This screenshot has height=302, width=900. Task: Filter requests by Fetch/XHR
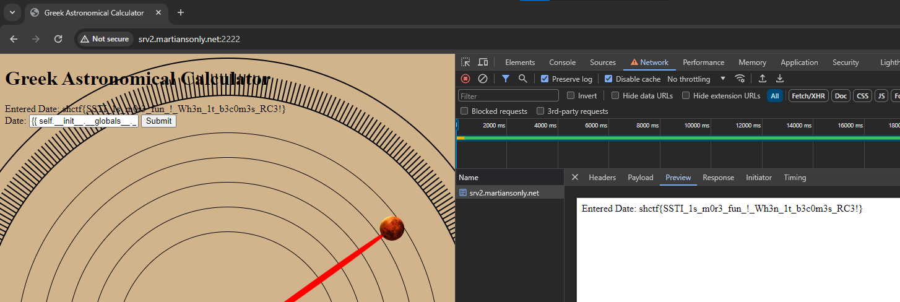[808, 96]
